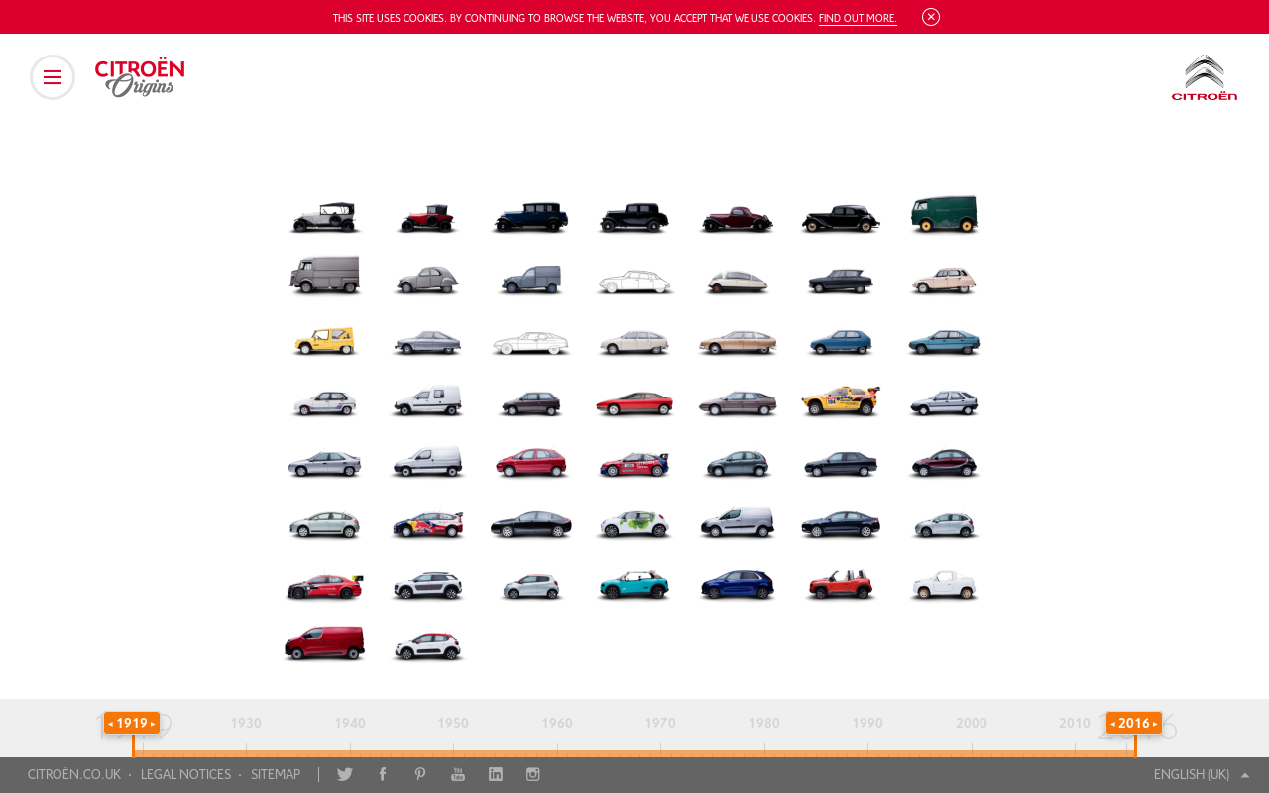Viewport: 1269px width, 793px height.
Task: Open the LinkedIn social link
Action: pyautogui.click(x=496, y=774)
